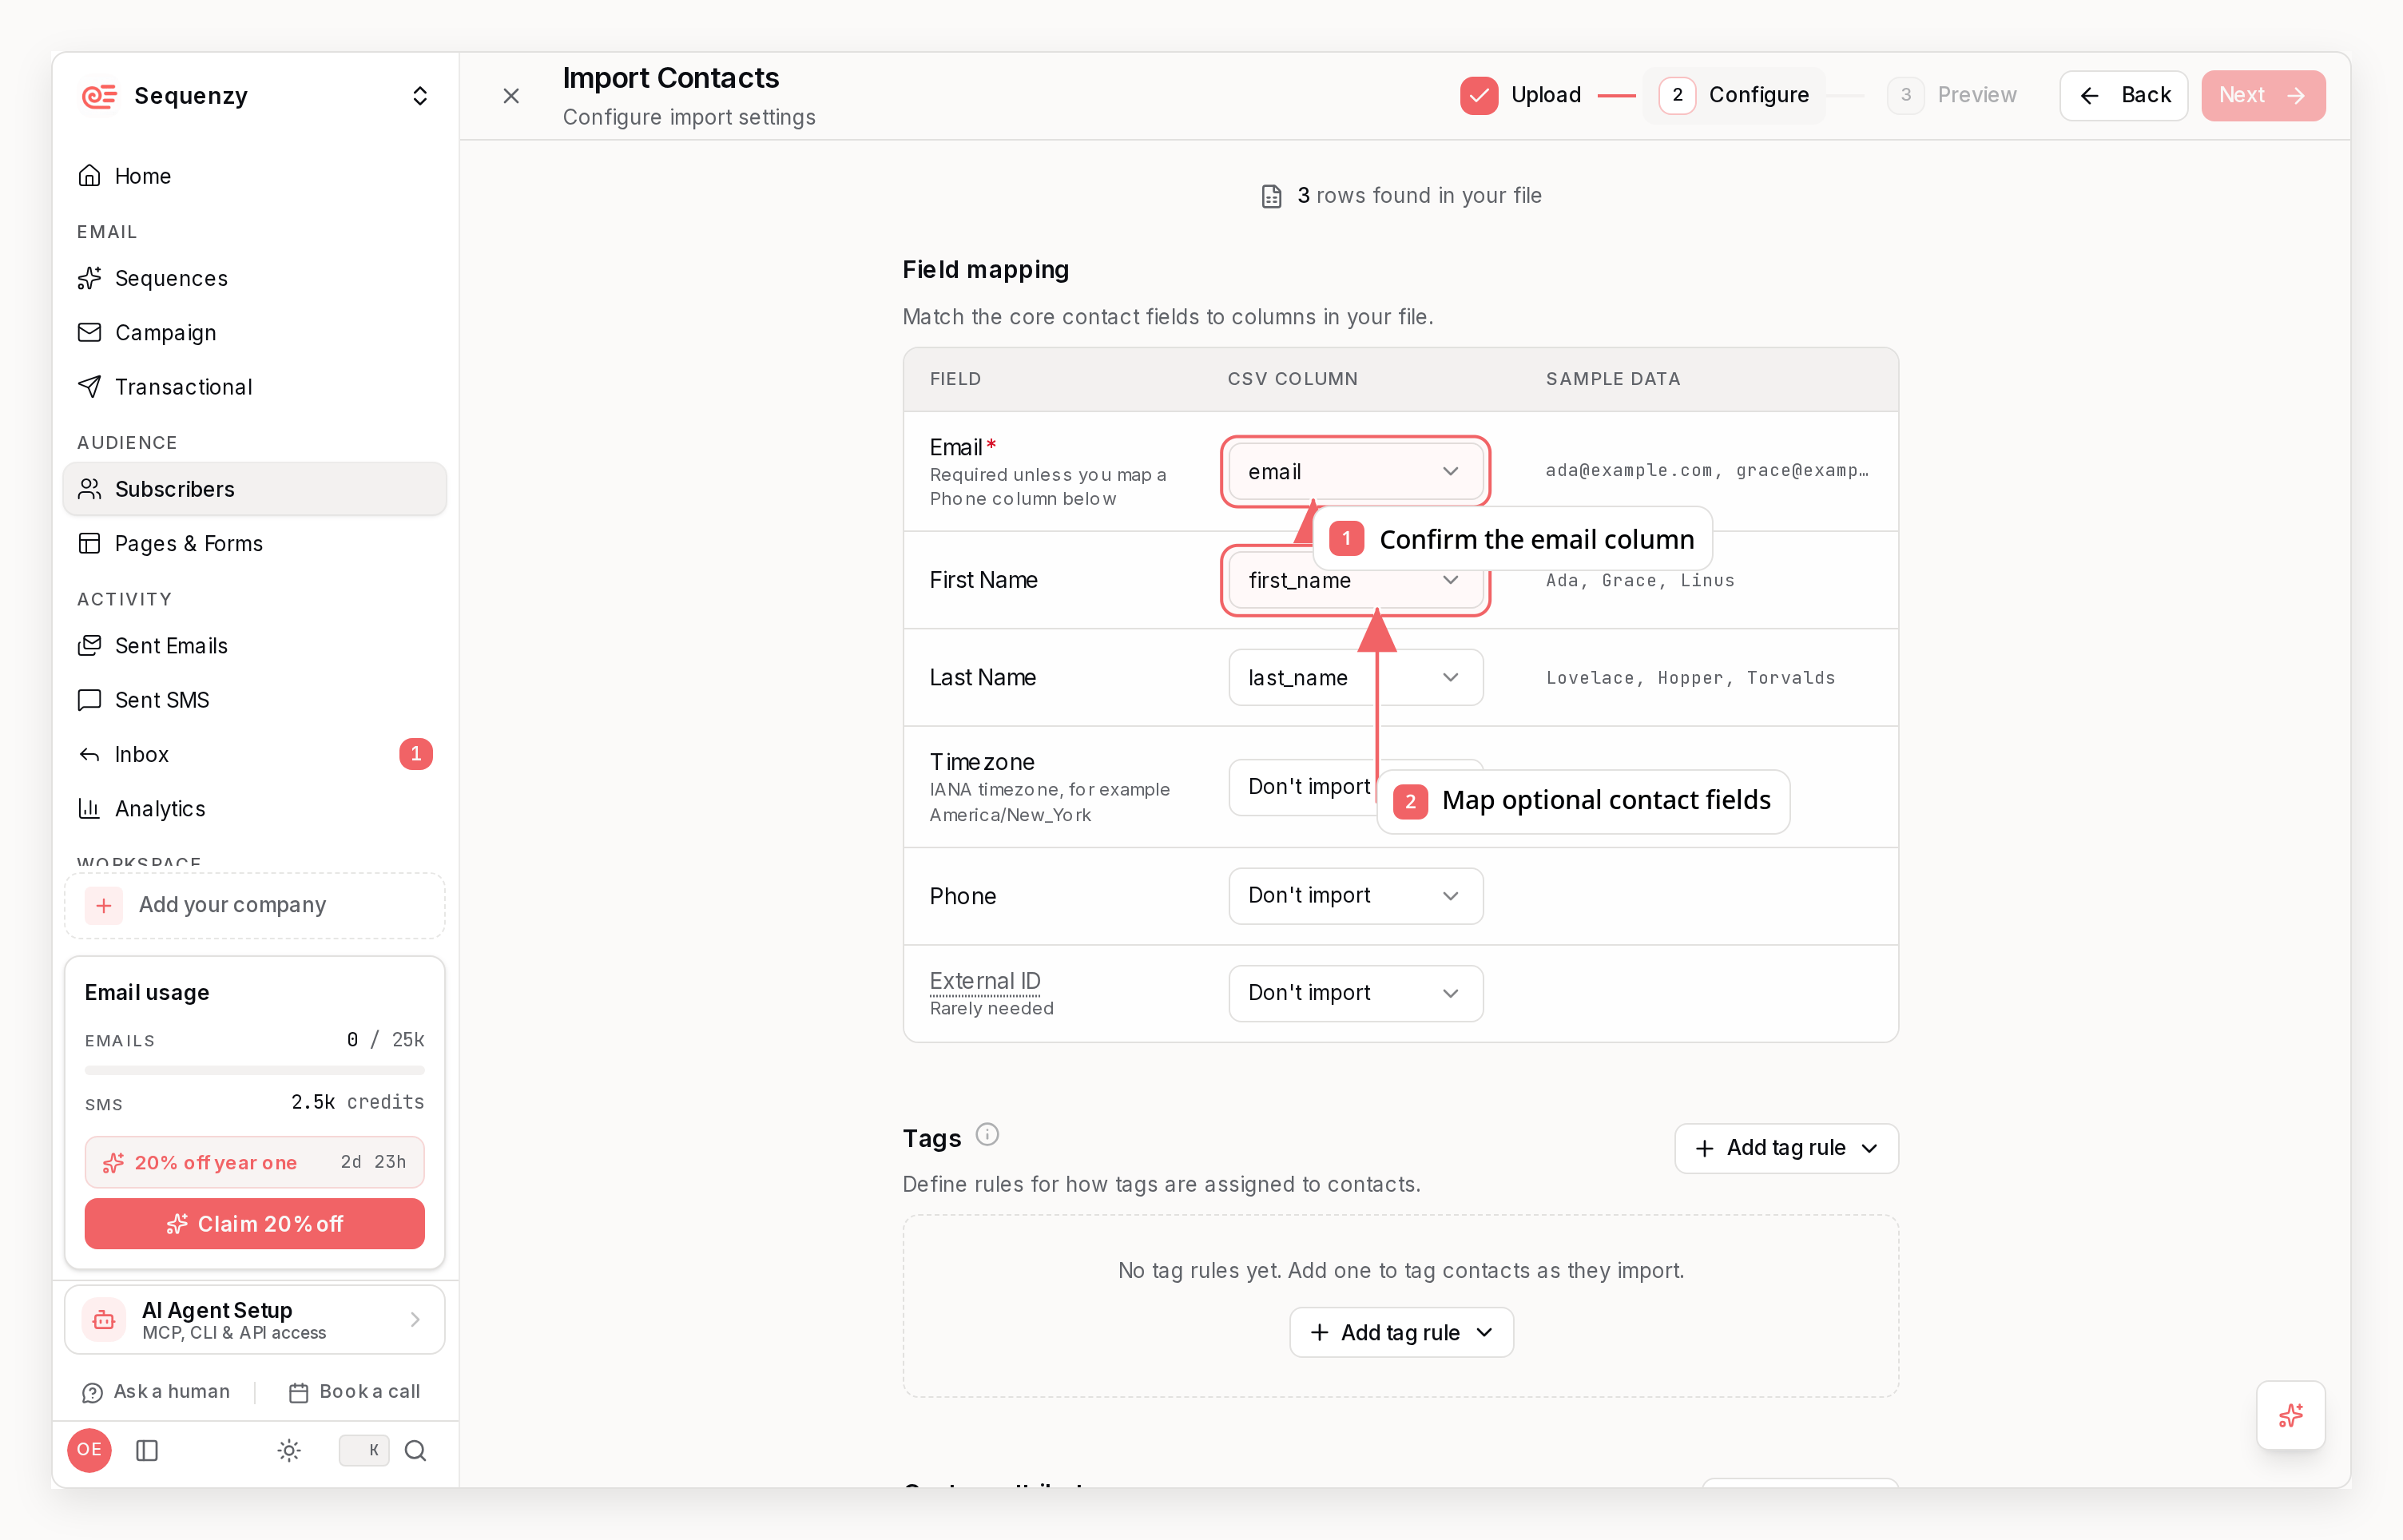Open the External ID column dropdown
This screenshot has width=2403, height=1540.
pos(1355,993)
